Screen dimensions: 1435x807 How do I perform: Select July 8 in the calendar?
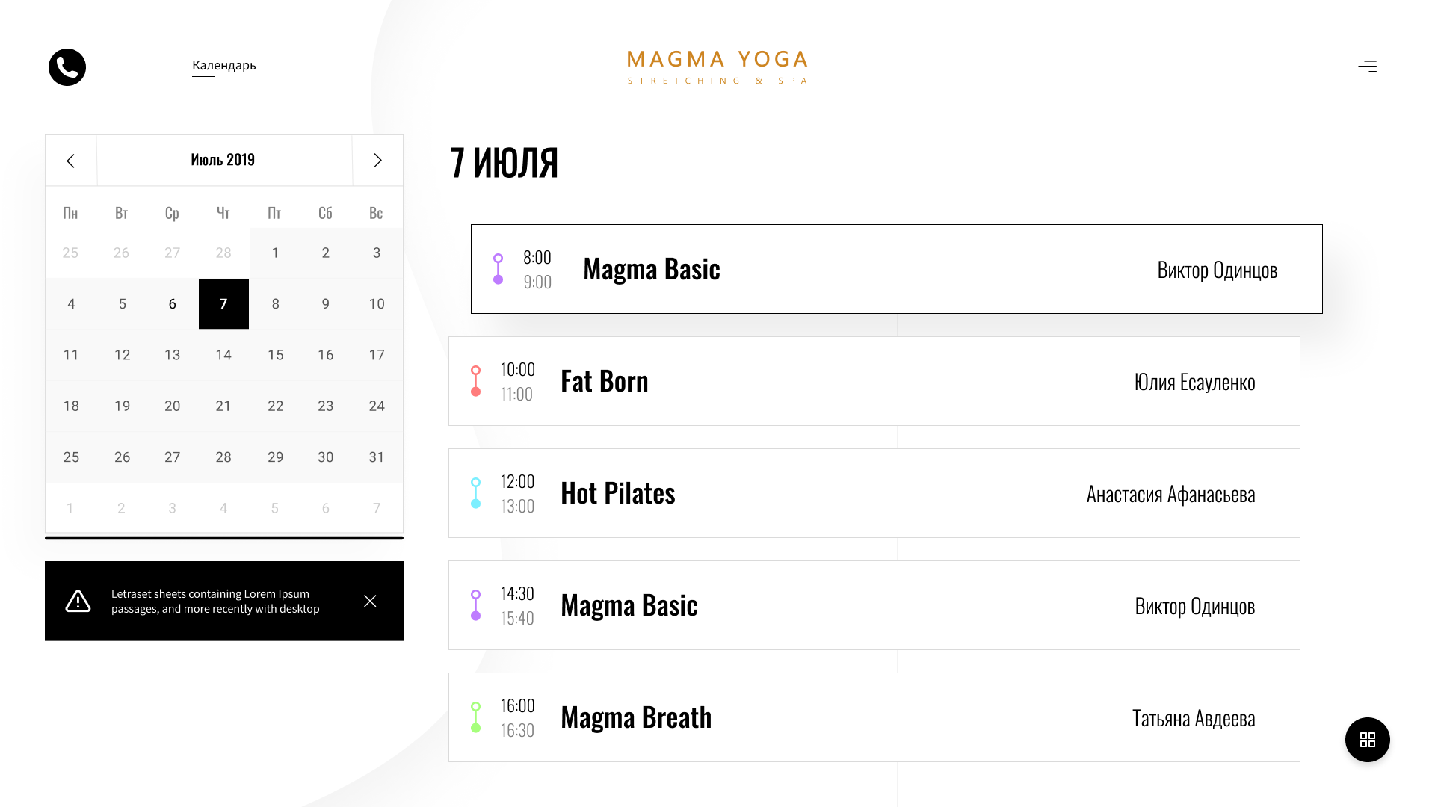[x=275, y=304]
